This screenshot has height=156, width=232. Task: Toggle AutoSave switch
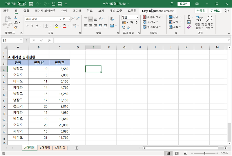pos(22,4)
